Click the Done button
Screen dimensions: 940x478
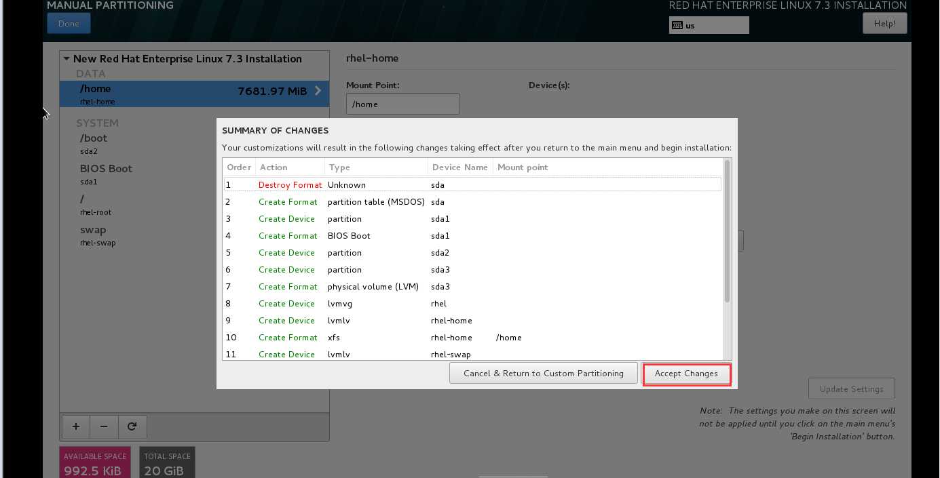(x=69, y=24)
